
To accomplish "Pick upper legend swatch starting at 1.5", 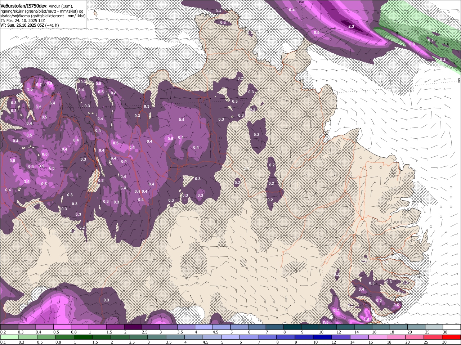I will [116, 327].
